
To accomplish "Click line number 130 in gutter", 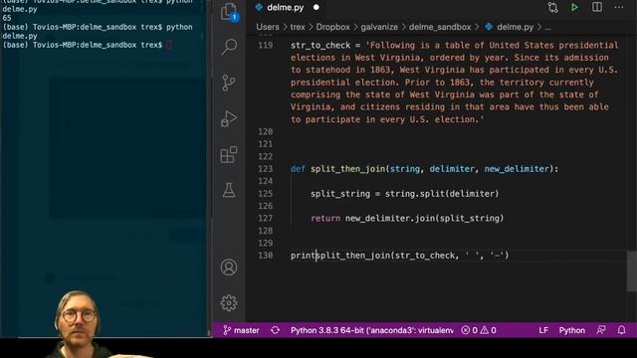I will [266, 256].
